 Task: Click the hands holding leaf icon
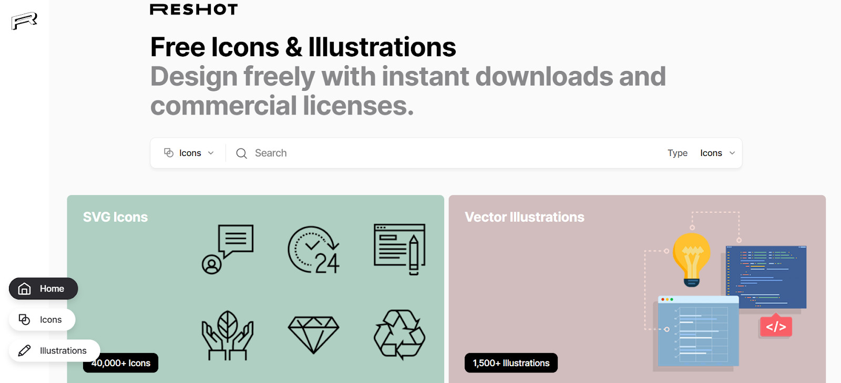(228, 335)
